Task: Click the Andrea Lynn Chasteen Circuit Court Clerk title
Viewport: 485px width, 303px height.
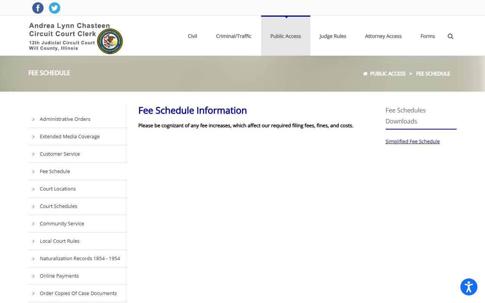Action: point(69,30)
